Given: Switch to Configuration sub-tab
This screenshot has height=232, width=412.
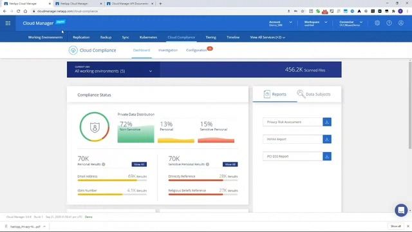Looking at the screenshot, I should (196, 50).
